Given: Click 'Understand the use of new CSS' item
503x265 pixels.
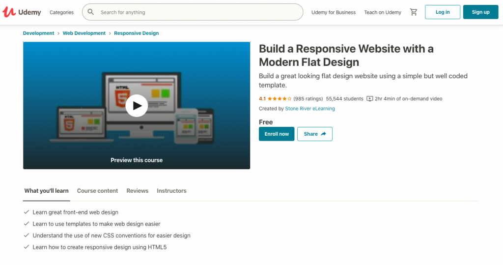Looking at the screenshot, I should click(x=112, y=236).
